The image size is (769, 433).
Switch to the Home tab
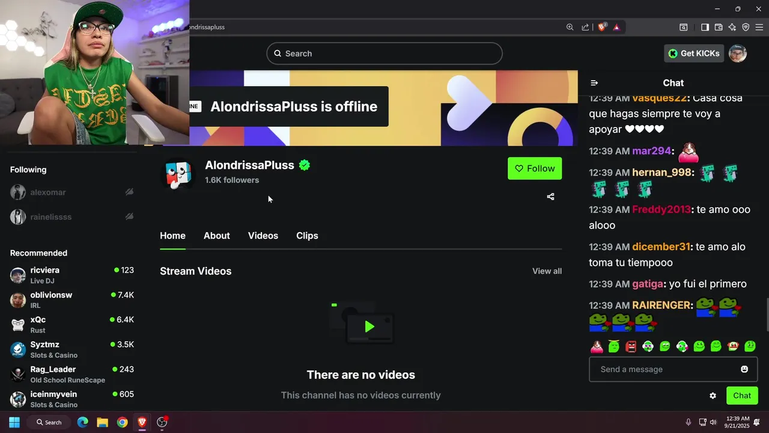(x=172, y=236)
